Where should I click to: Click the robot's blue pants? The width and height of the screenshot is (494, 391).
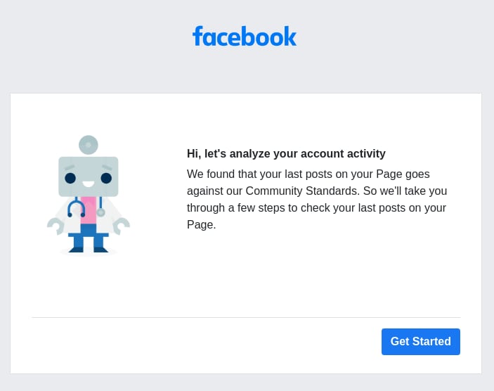tap(89, 238)
